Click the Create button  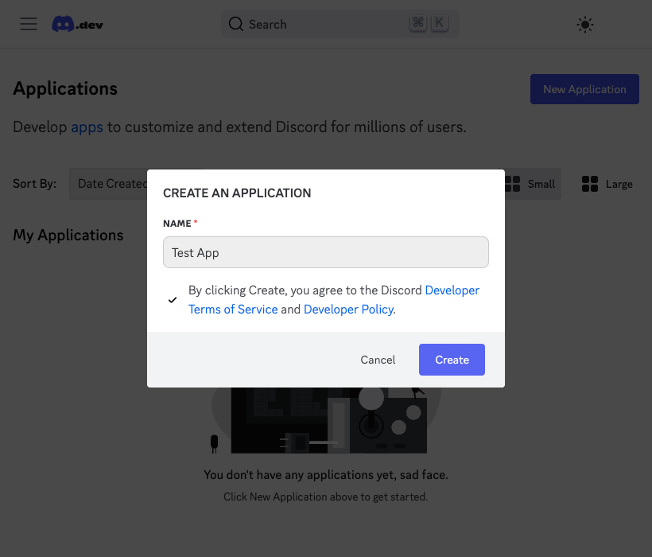coord(452,360)
